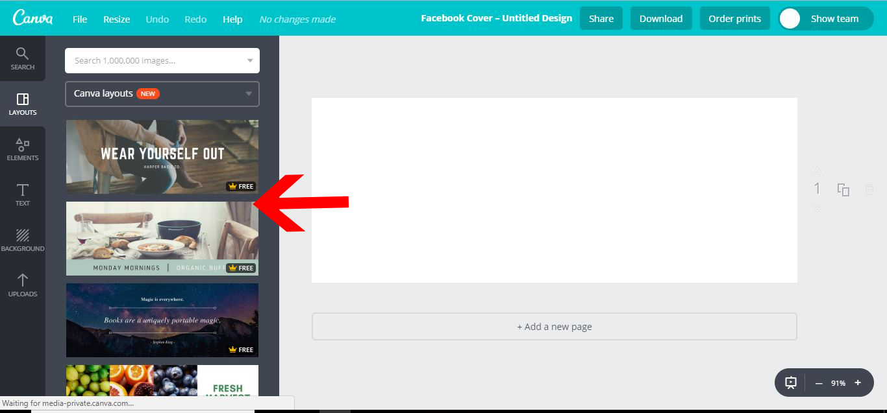The image size is (887, 413).
Task: Duplicate the current page
Action: 843,189
